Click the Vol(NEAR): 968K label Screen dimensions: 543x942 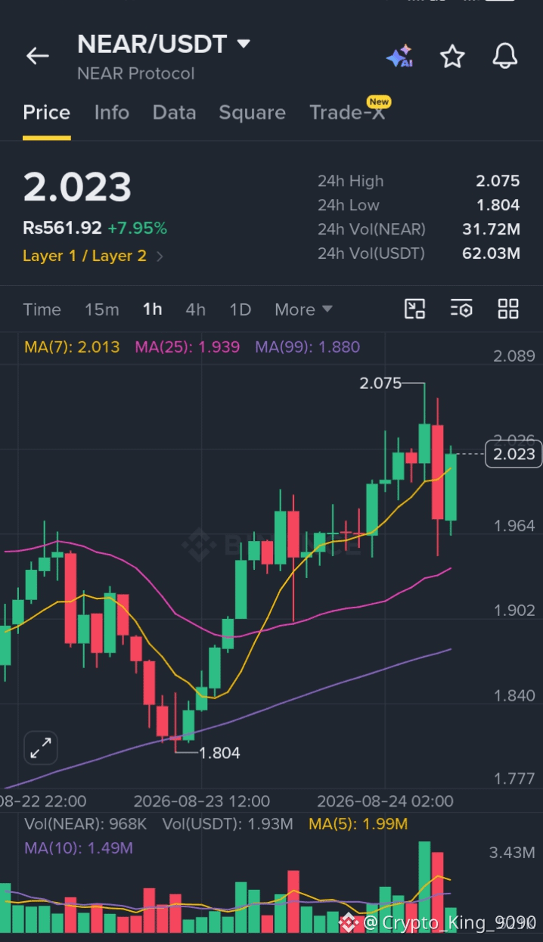(85, 824)
